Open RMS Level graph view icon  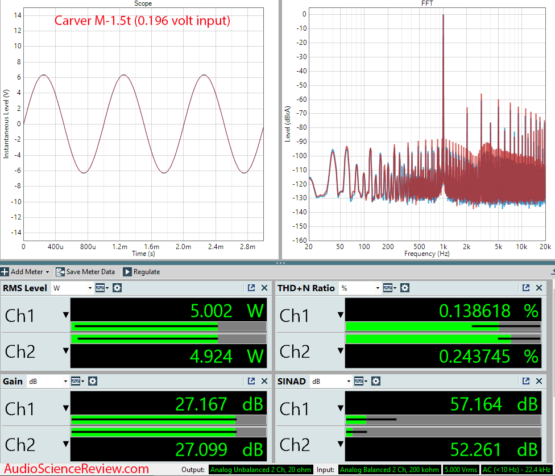tap(101, 288)
